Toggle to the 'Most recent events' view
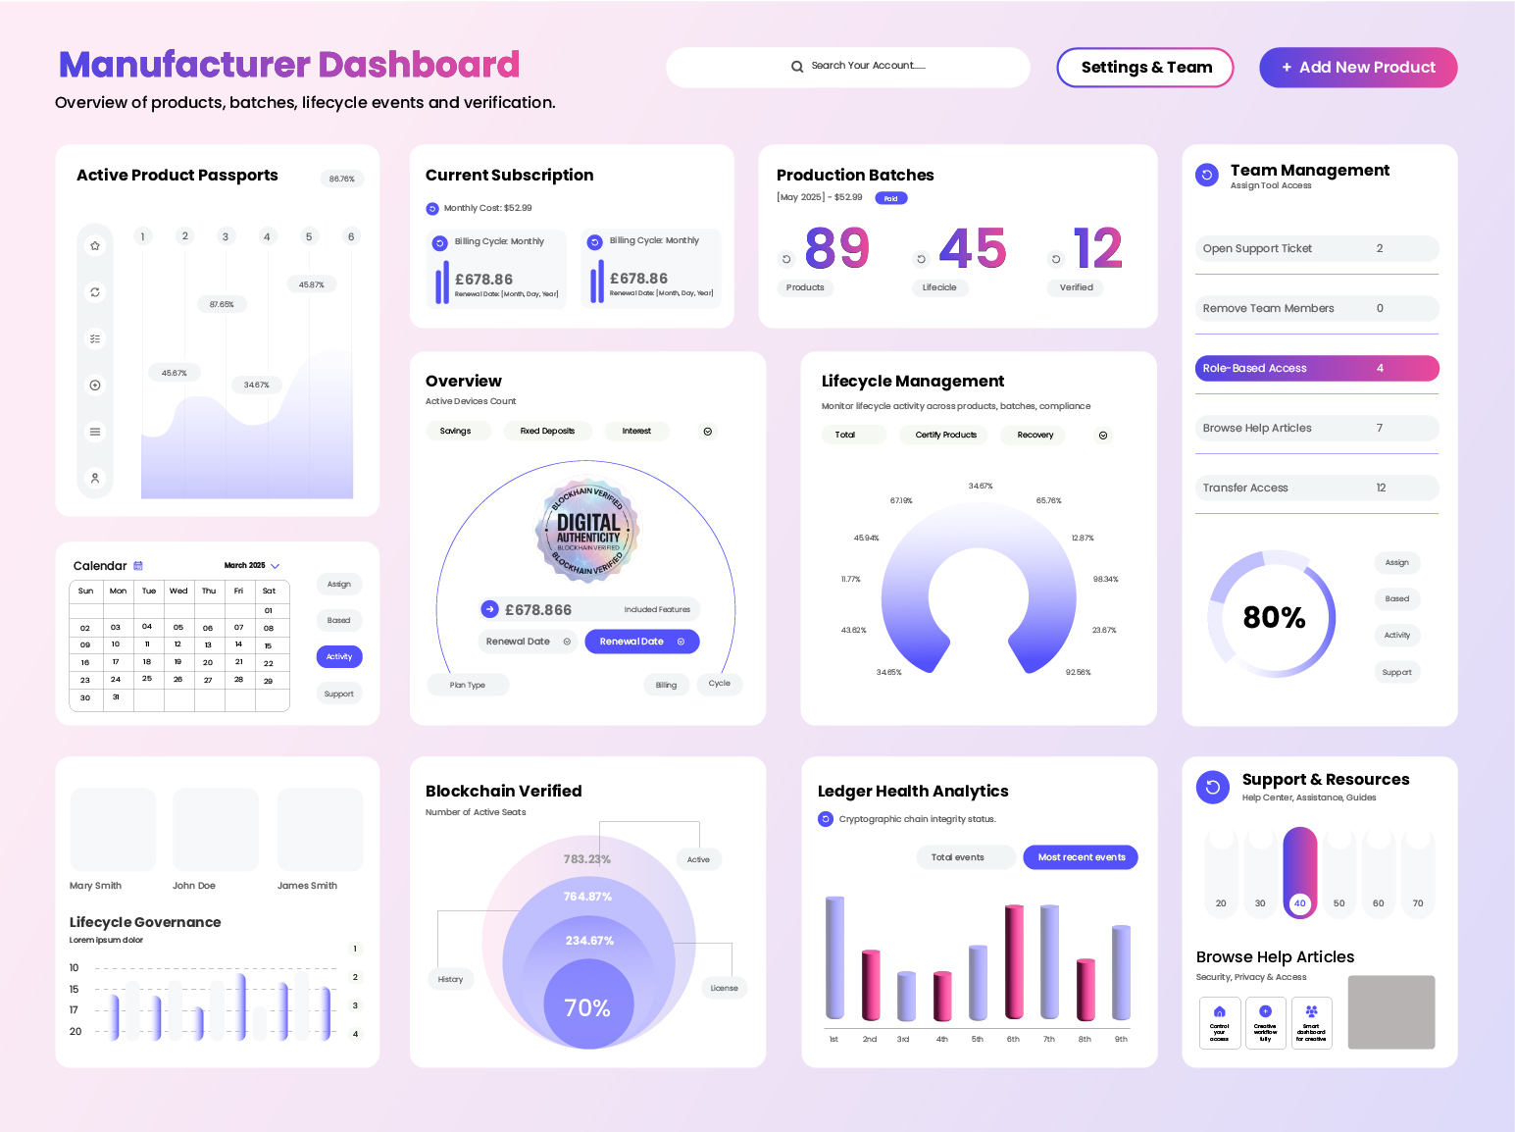Screen dimensions: 1515x1132 [1081, 857]
